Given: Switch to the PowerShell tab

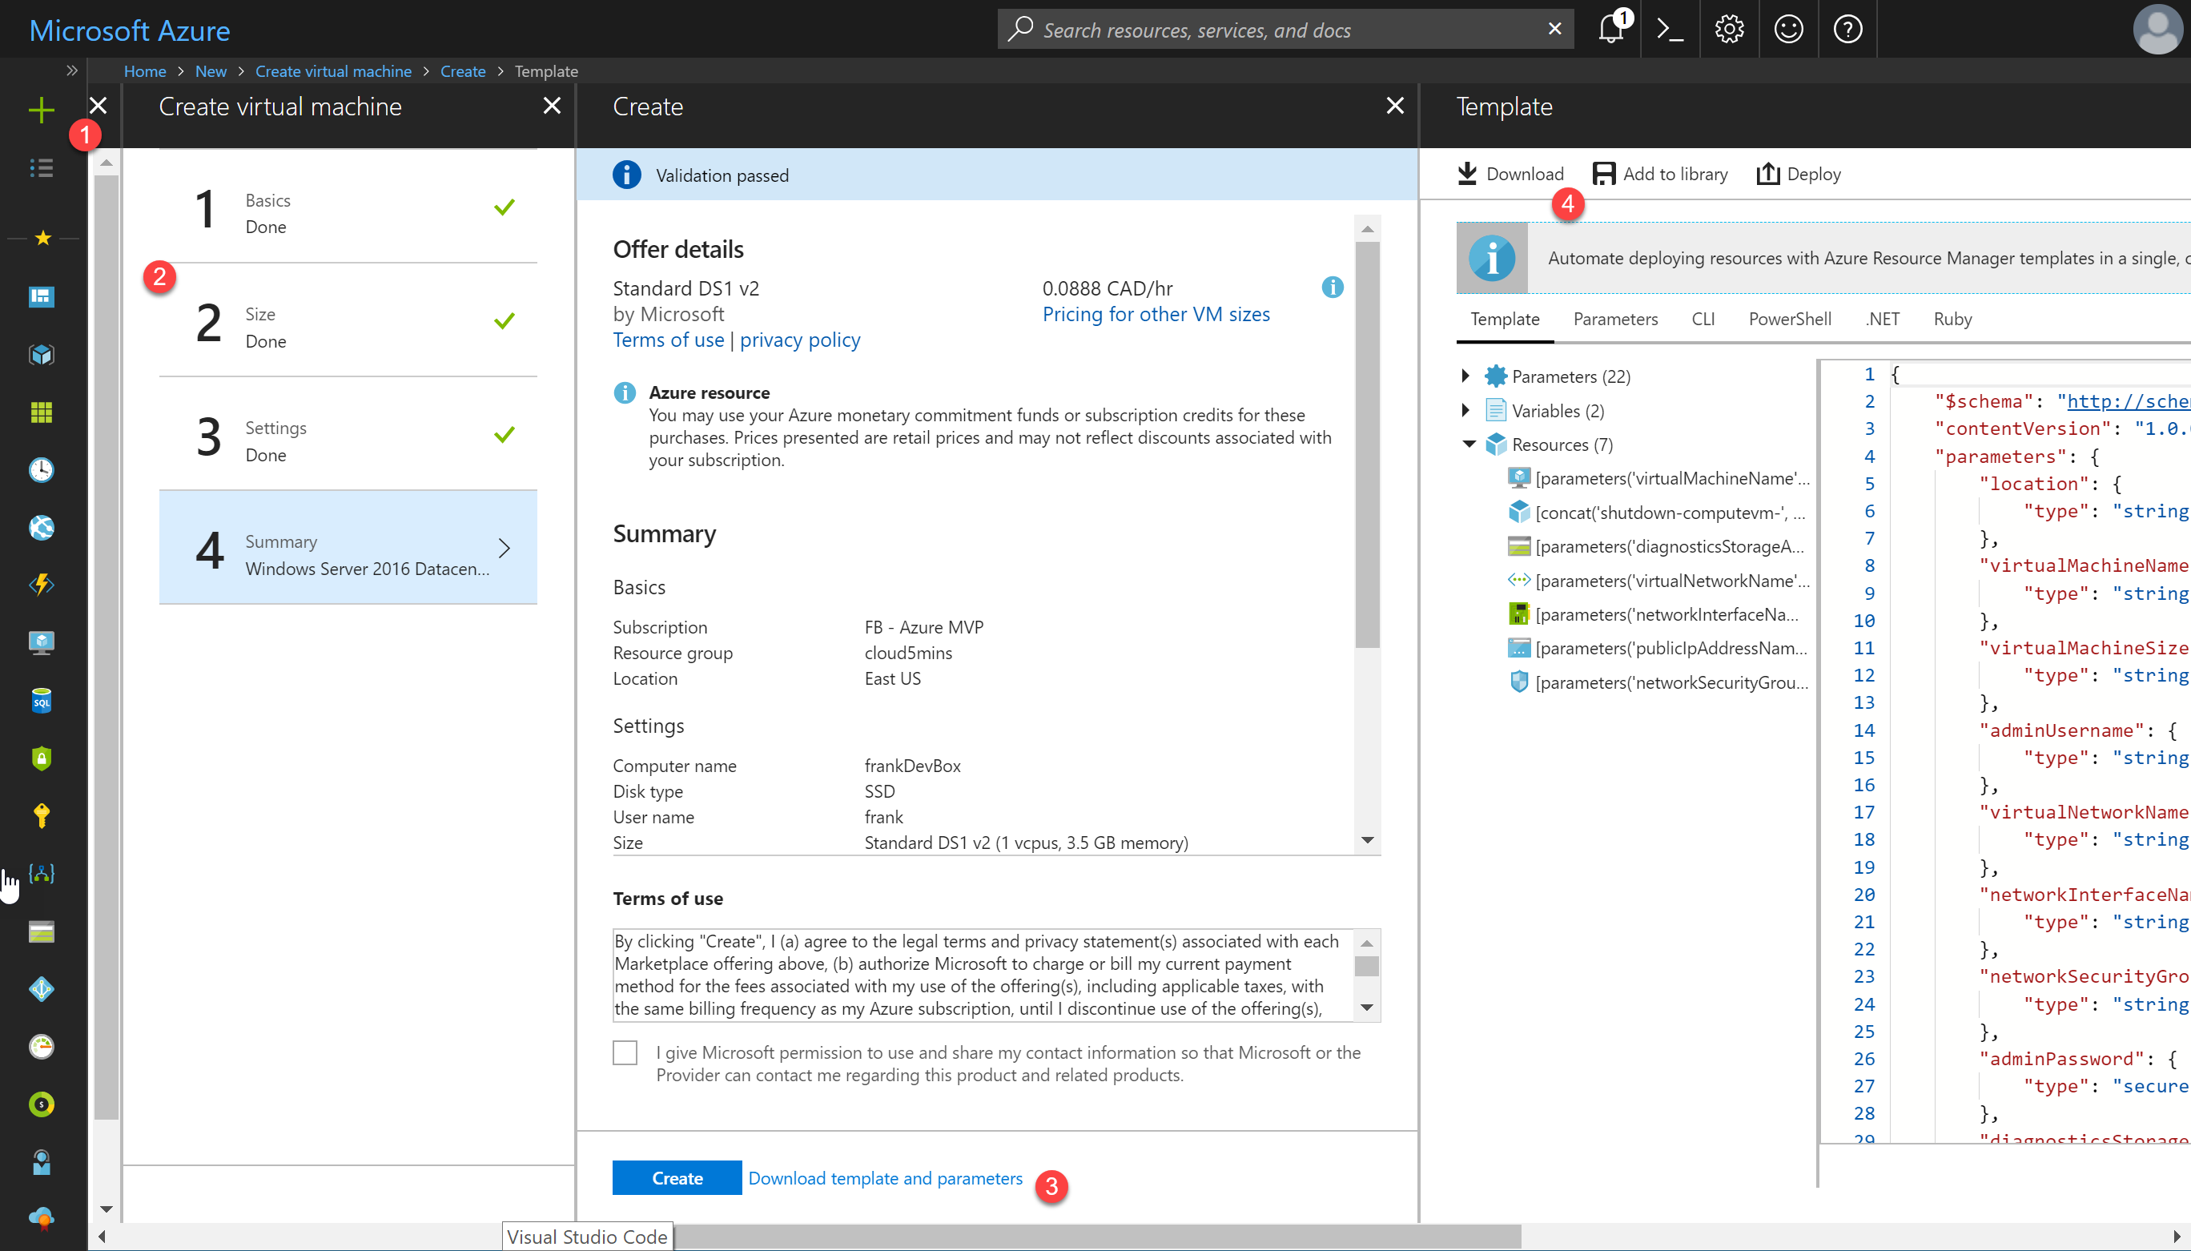Looking at the screenshot, I should point(1790,319).
